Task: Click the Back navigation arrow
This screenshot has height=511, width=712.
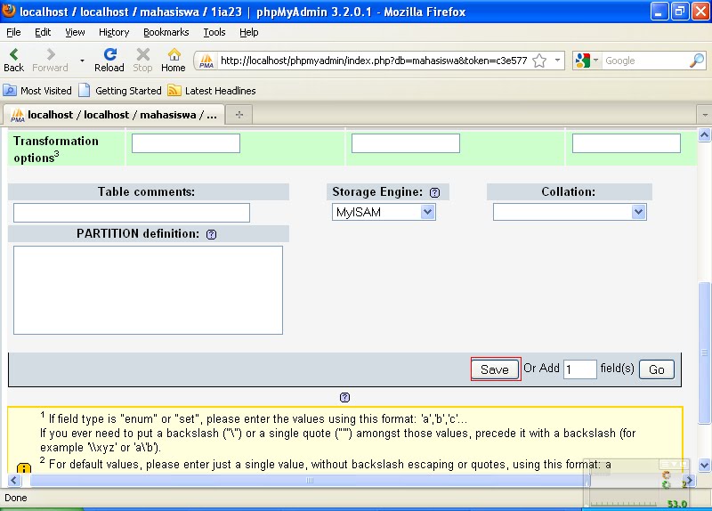Action: coord(13,55)
